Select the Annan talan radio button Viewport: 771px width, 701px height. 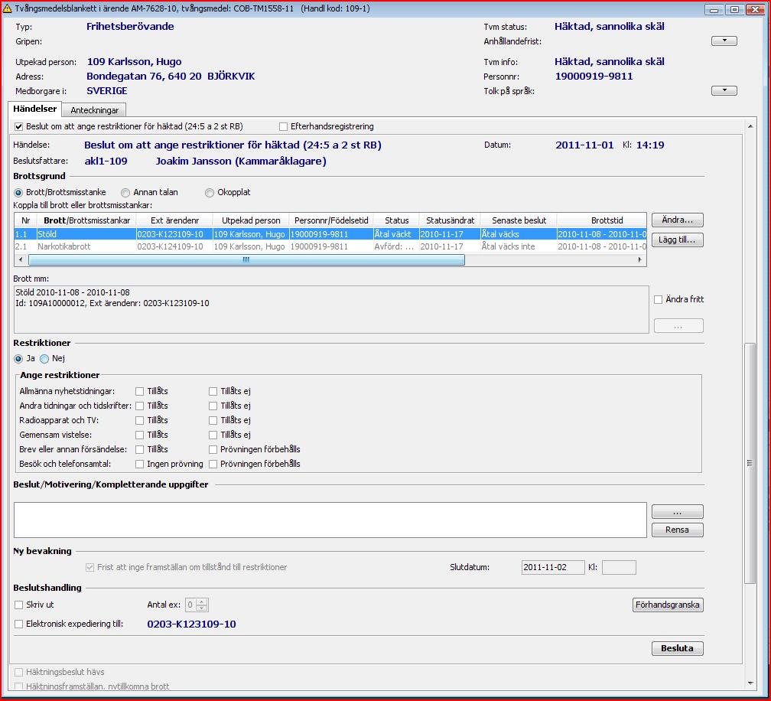[125, 192]
